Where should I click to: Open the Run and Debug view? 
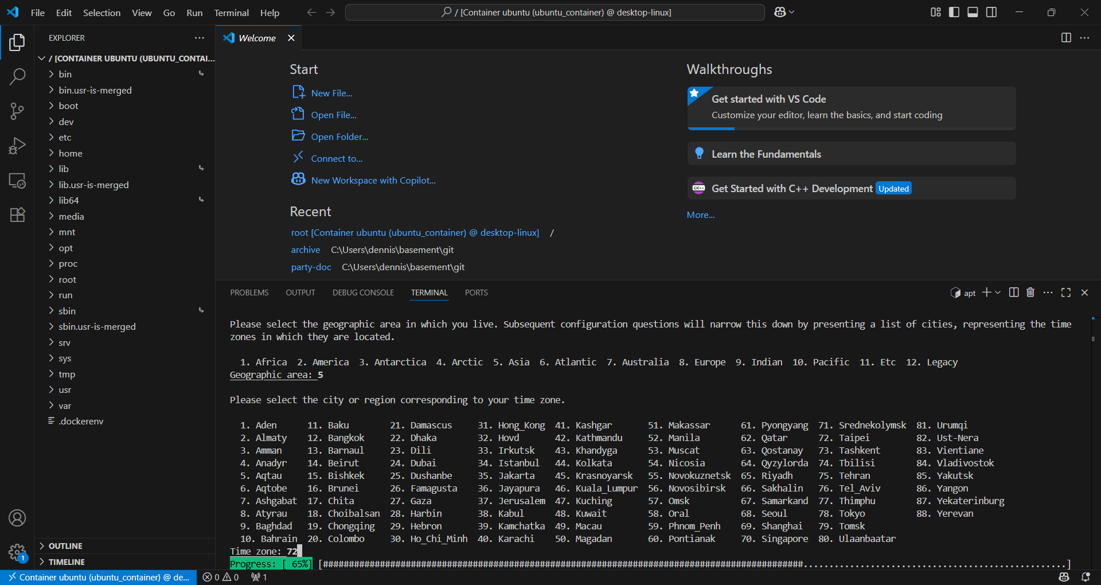[17, 146]
